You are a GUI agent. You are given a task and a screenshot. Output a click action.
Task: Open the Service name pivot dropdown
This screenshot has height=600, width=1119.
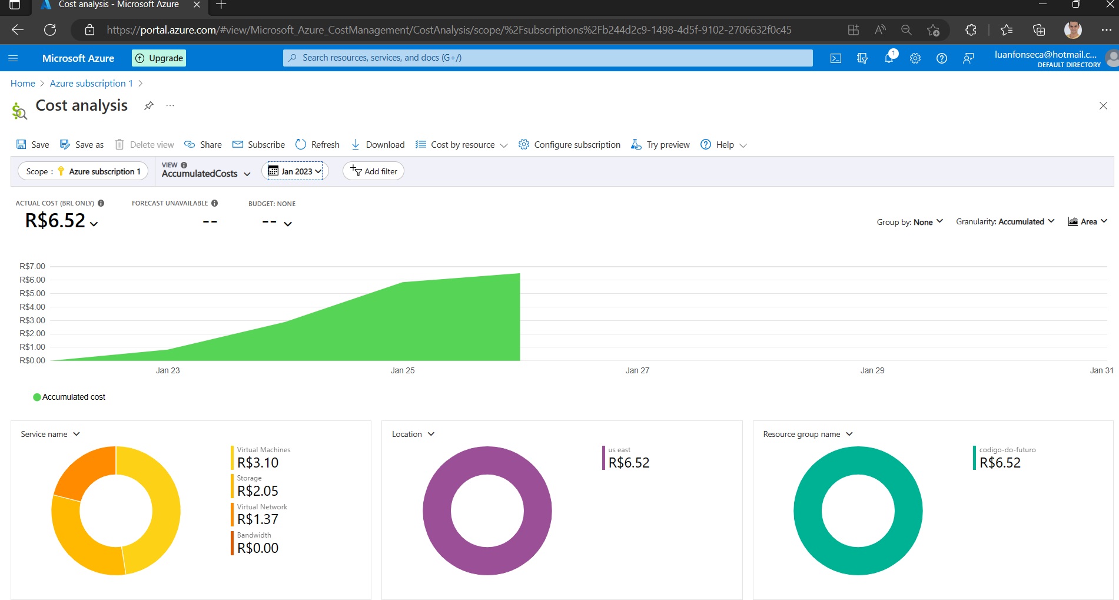pyautogui.click(x=50, y=434)
